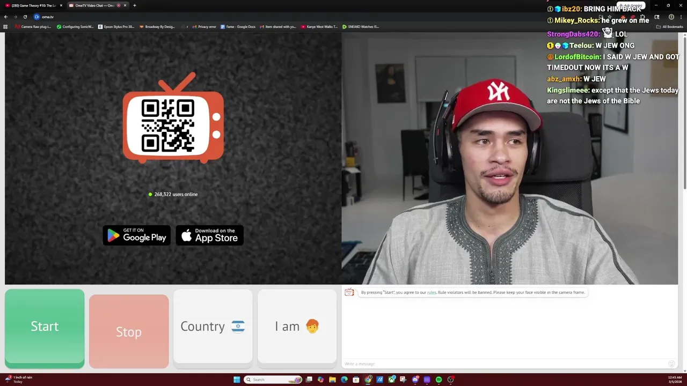Viewport: 687px width, 386px height.
Task: Reload the ome.tv page
Action: 25,17
